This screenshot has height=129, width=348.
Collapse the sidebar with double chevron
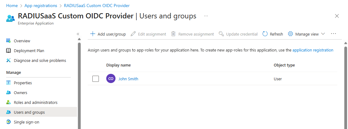click(78, 34)
